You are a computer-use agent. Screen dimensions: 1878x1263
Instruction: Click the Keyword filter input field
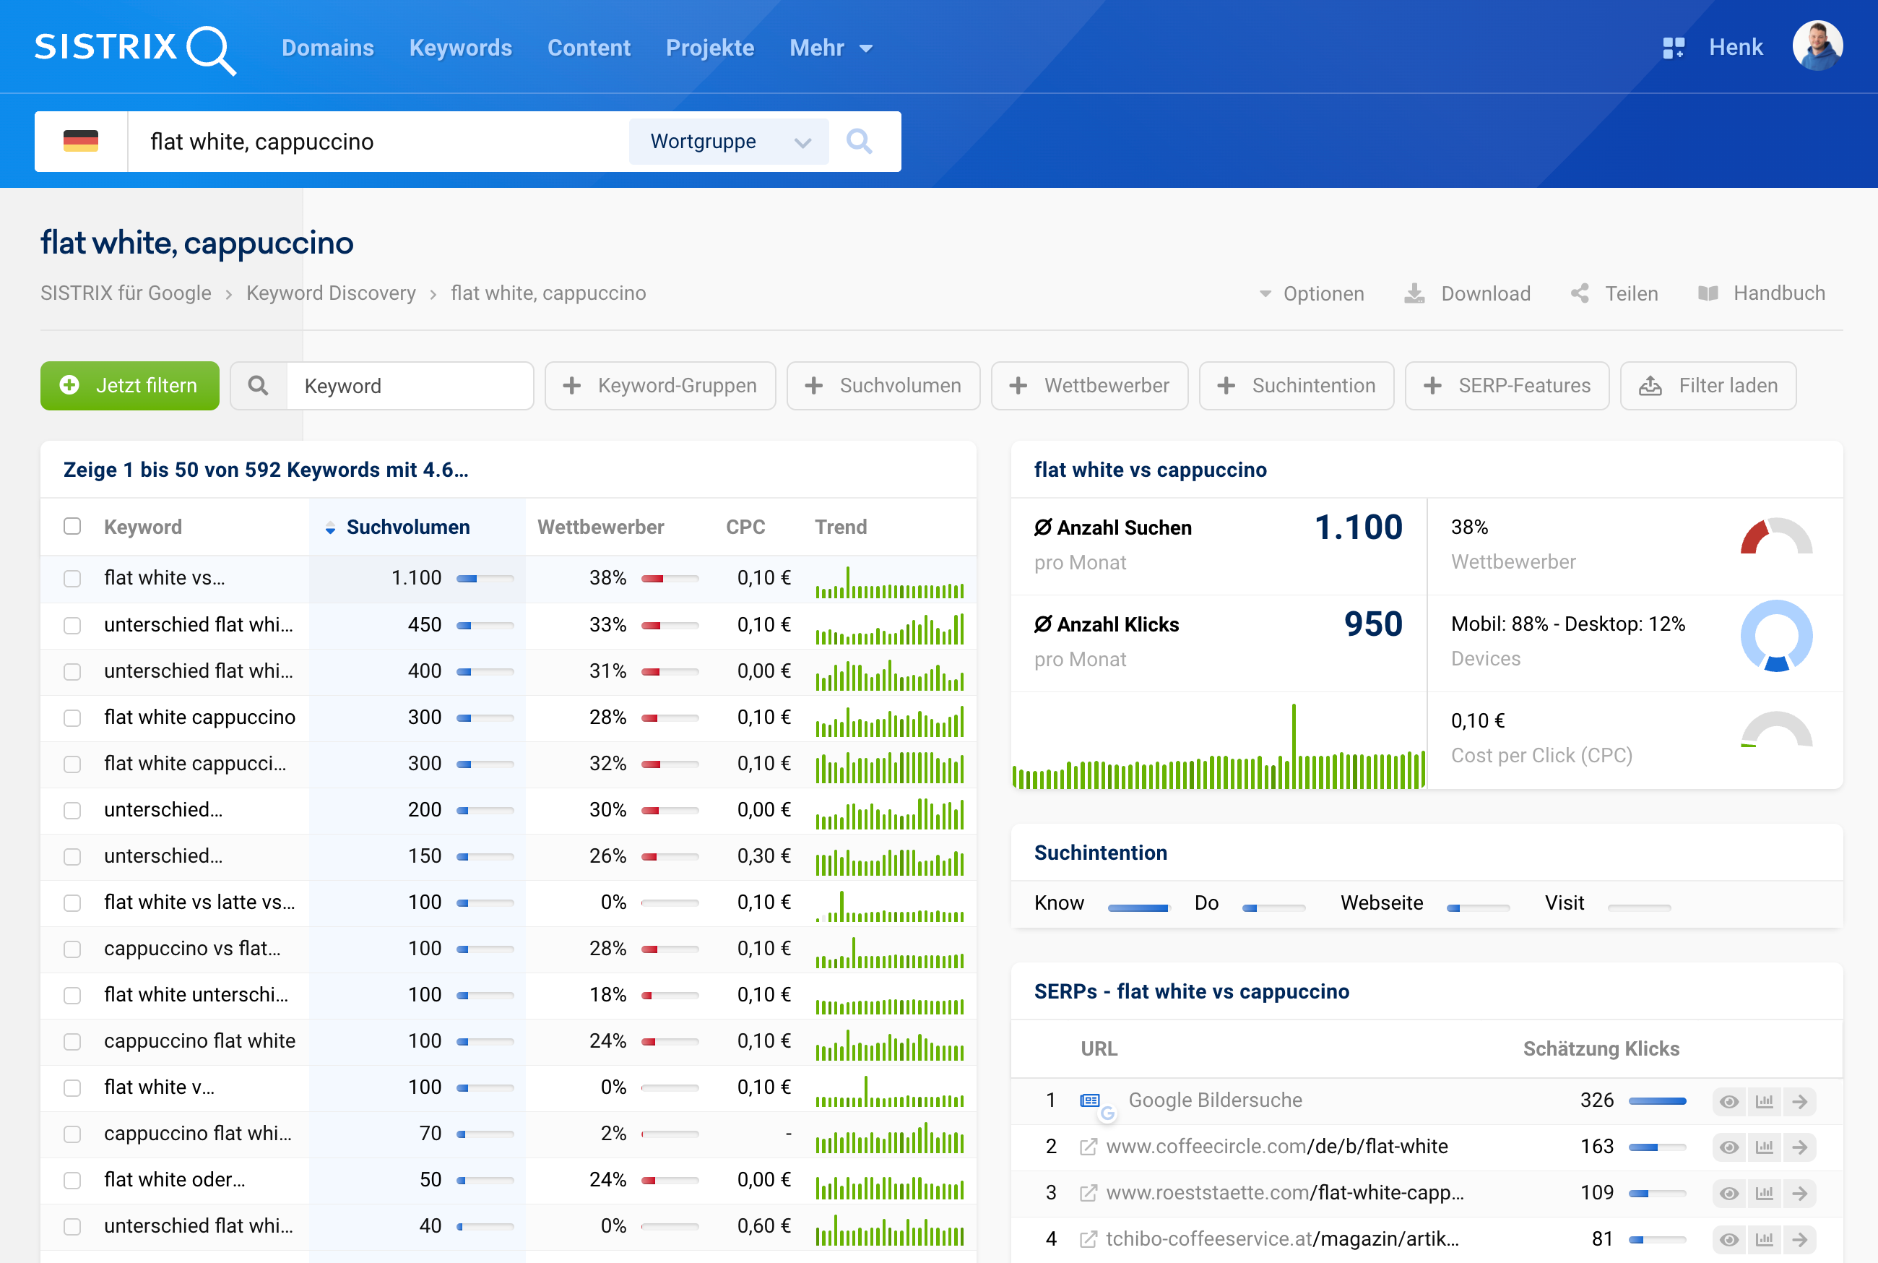click(409, 386)
